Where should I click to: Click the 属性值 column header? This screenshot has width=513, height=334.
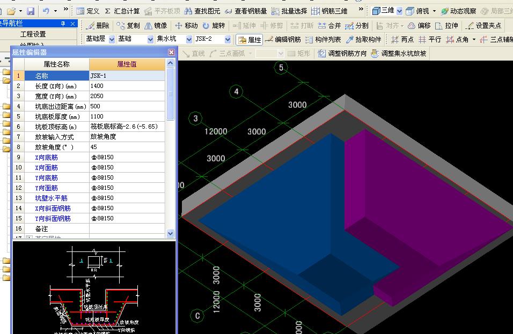coord(127,64)
